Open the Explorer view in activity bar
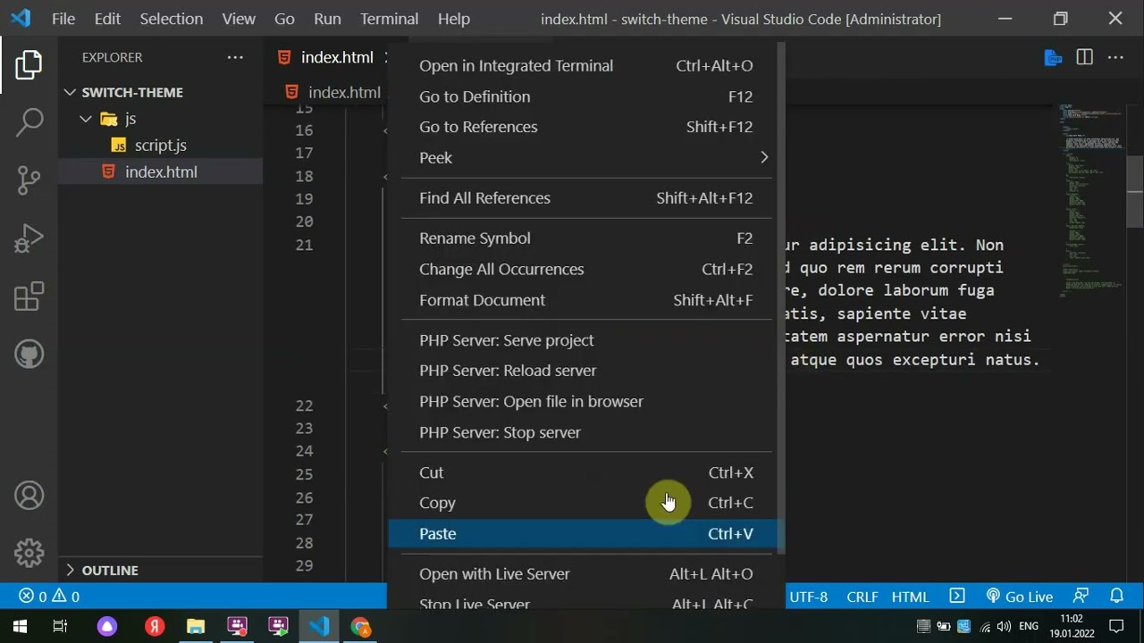 [29, 64]
